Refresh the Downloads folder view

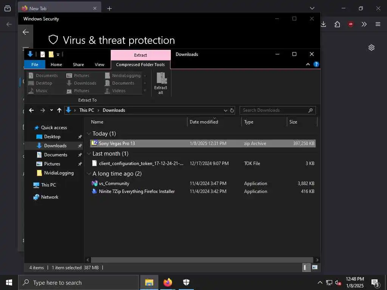(232, 110)
